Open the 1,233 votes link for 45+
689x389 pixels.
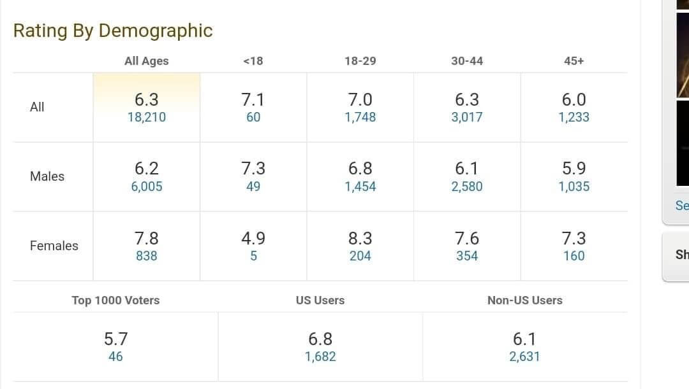(x=574, y=117)
